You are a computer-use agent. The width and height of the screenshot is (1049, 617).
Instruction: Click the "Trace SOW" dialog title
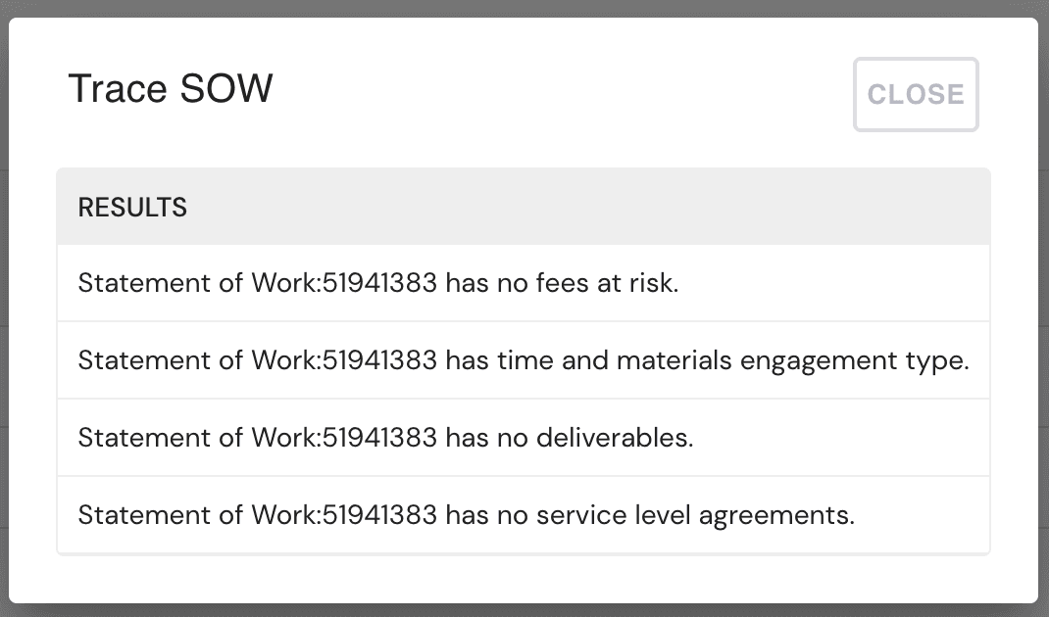pyautogui.click(x=171, y=89)
